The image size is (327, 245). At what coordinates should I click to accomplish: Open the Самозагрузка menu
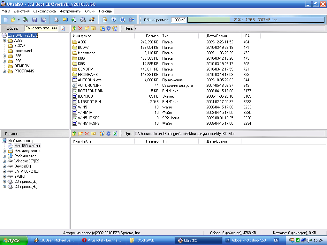point(44,11)
